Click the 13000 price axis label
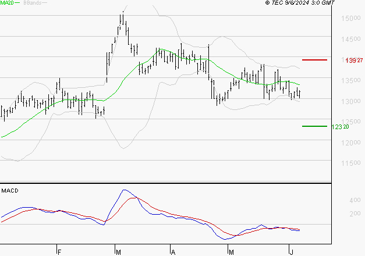The width and height of the screenshot is (365, 256). click(351, 101)
